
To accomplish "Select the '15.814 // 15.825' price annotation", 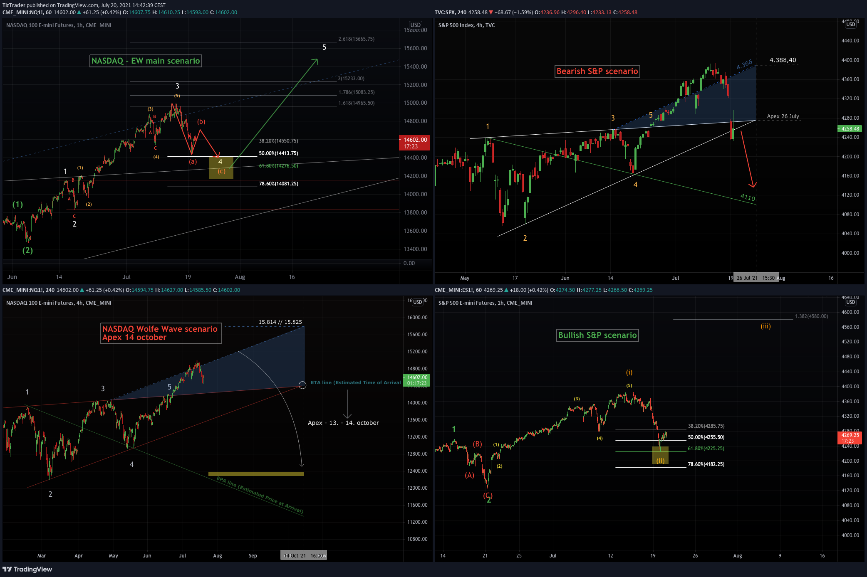I will 280,322.
